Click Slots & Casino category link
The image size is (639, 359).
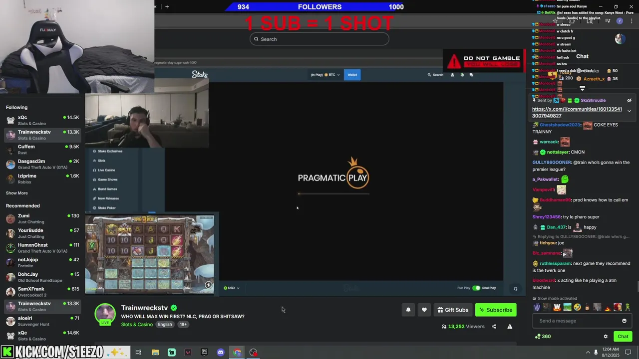click(137, 325)
